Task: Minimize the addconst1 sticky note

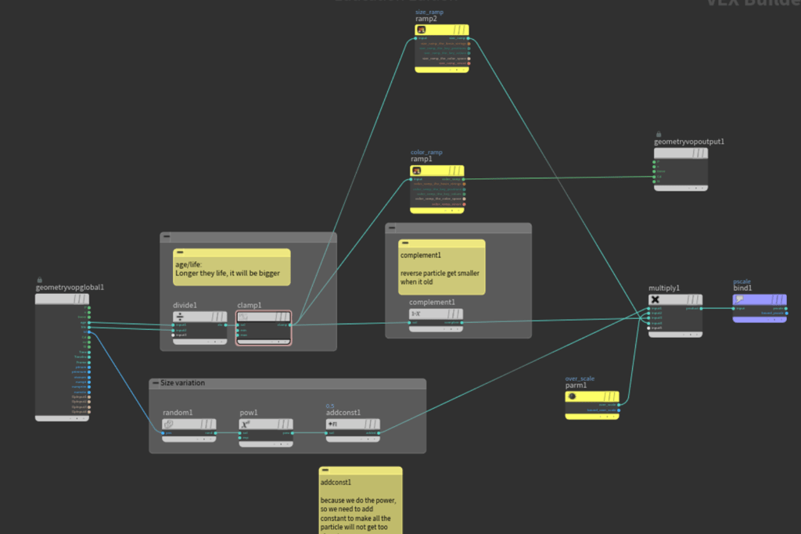Action: click(325, 471)
